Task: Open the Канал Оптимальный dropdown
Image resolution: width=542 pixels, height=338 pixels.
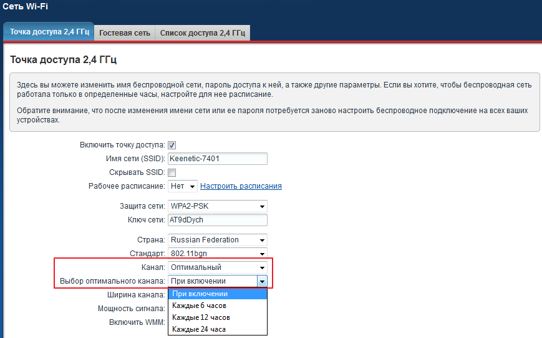Action: click(217, 267)
